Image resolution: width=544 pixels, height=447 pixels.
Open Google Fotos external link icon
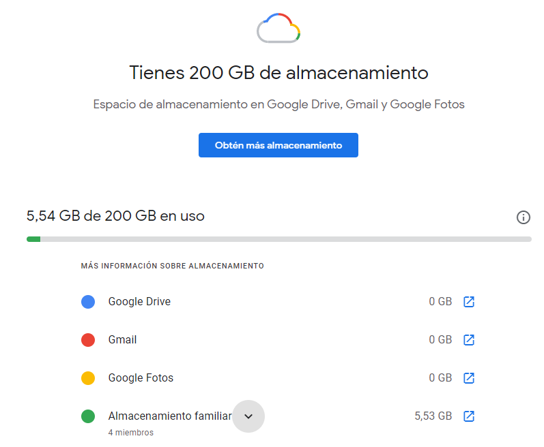pos(469,378)
